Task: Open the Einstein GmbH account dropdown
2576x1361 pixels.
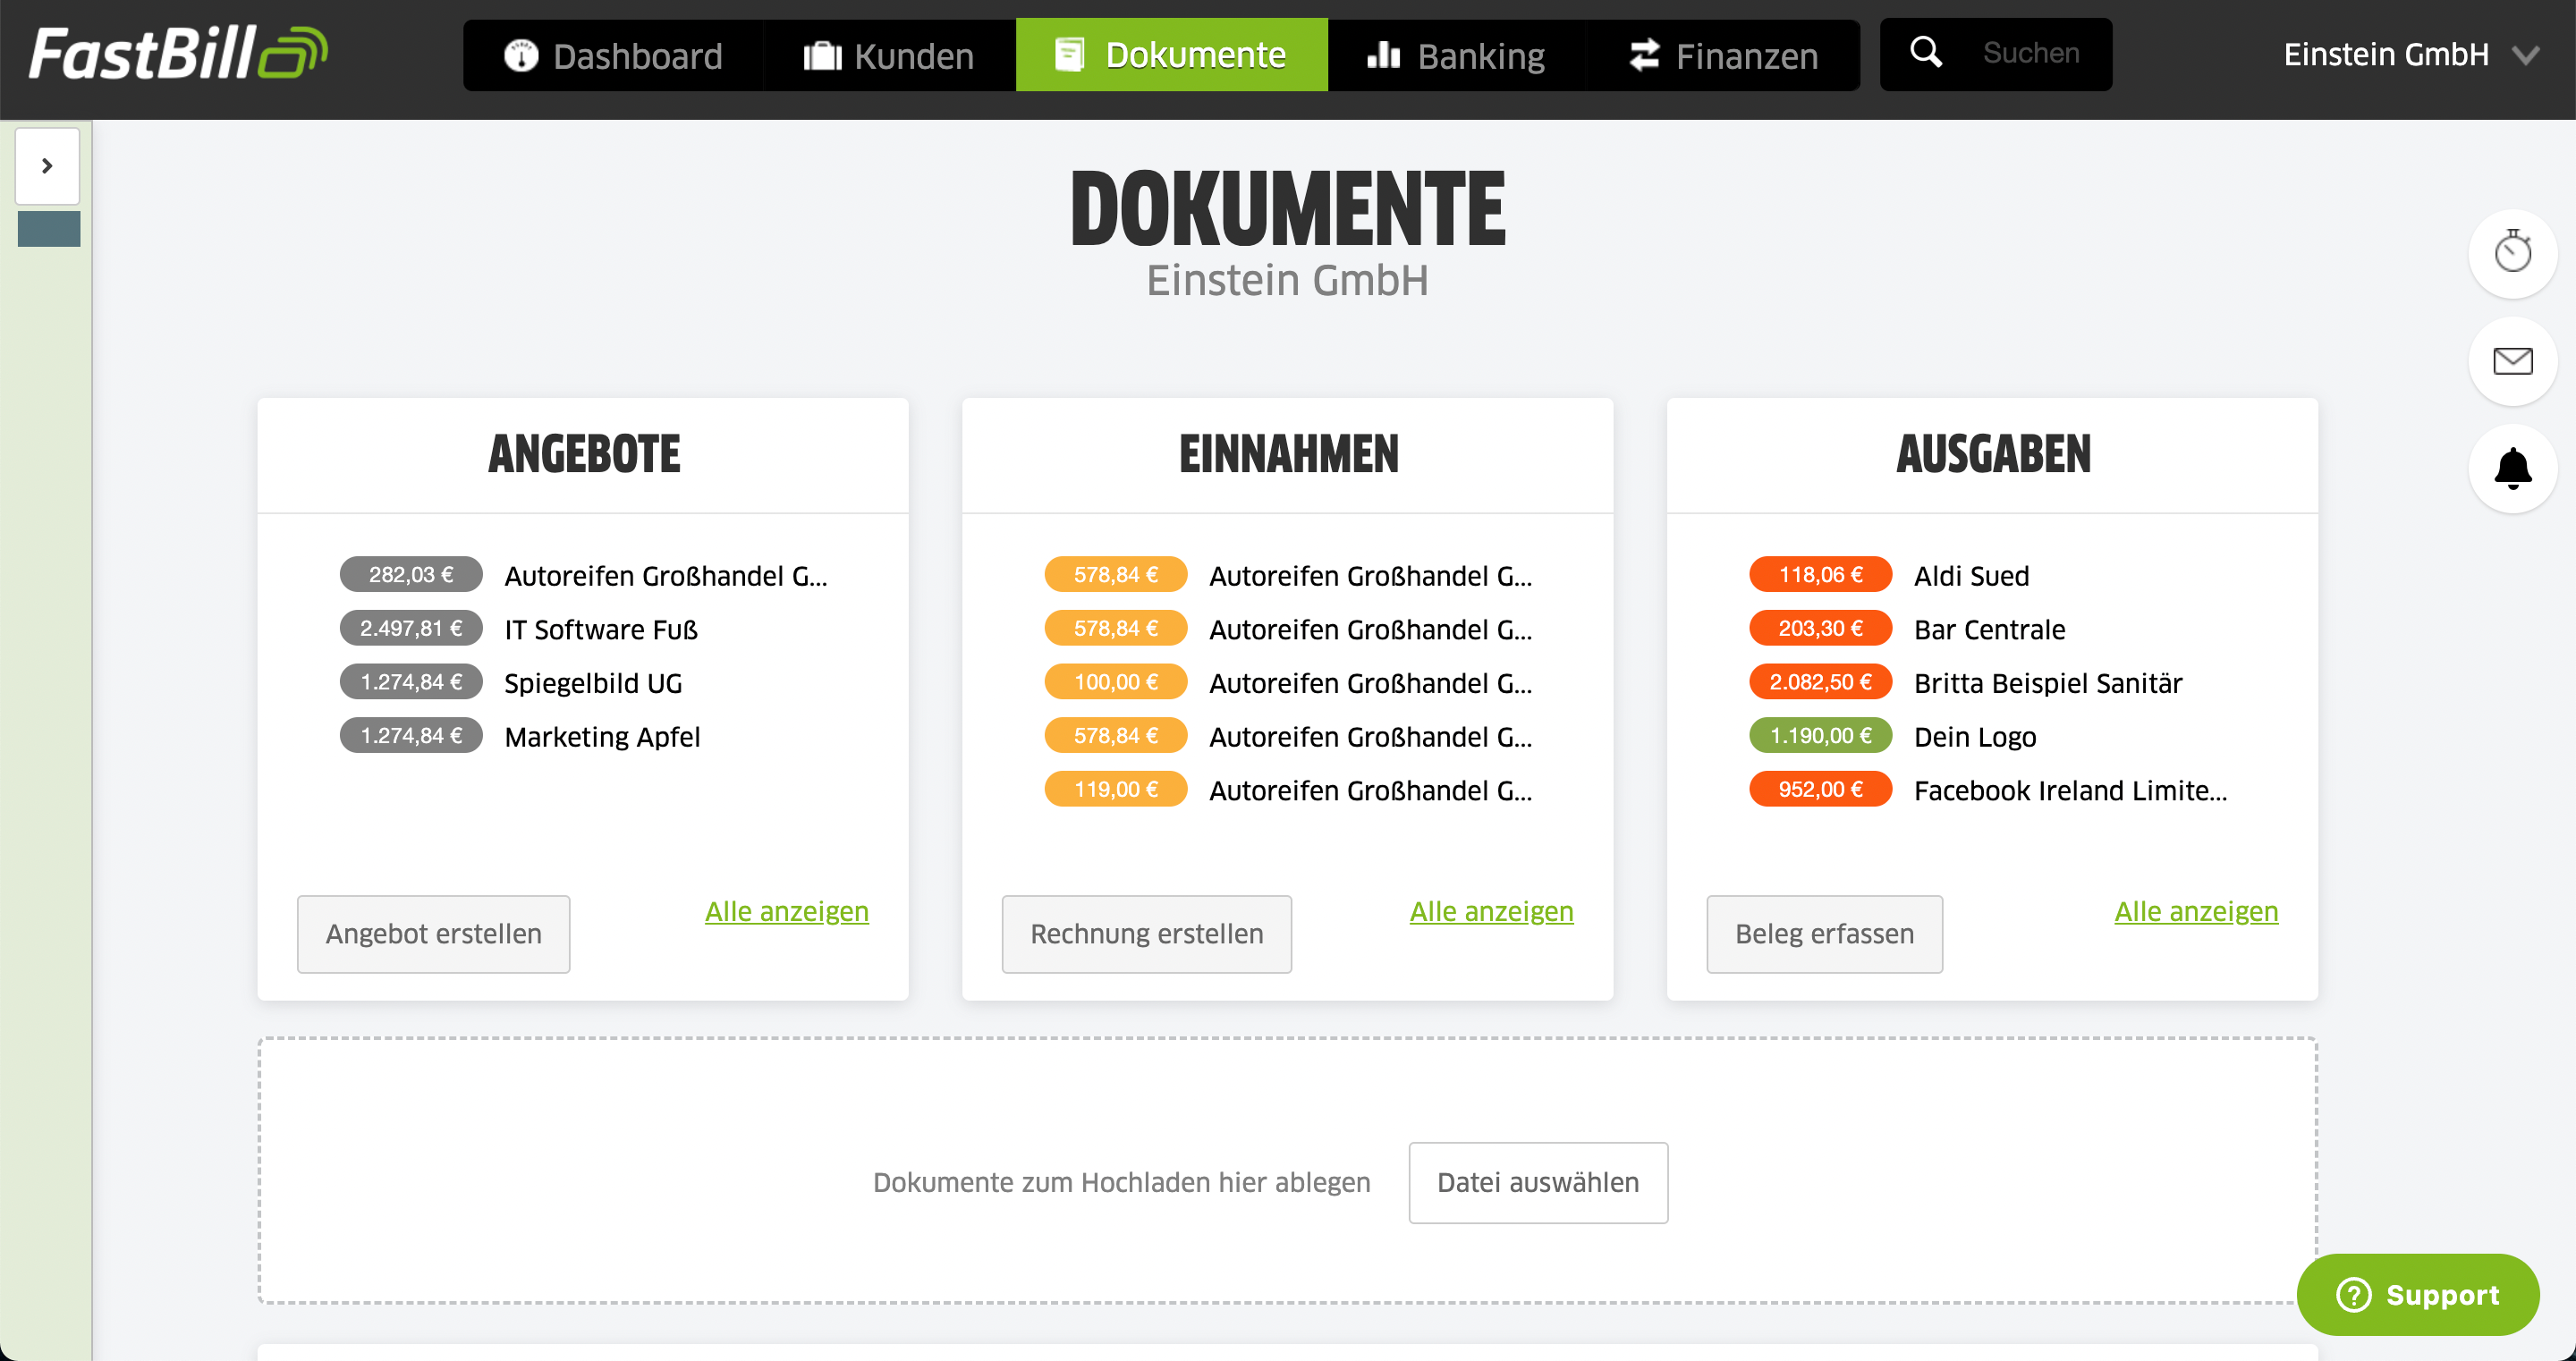Action: pyautogui.click(x=2409, y=55)
